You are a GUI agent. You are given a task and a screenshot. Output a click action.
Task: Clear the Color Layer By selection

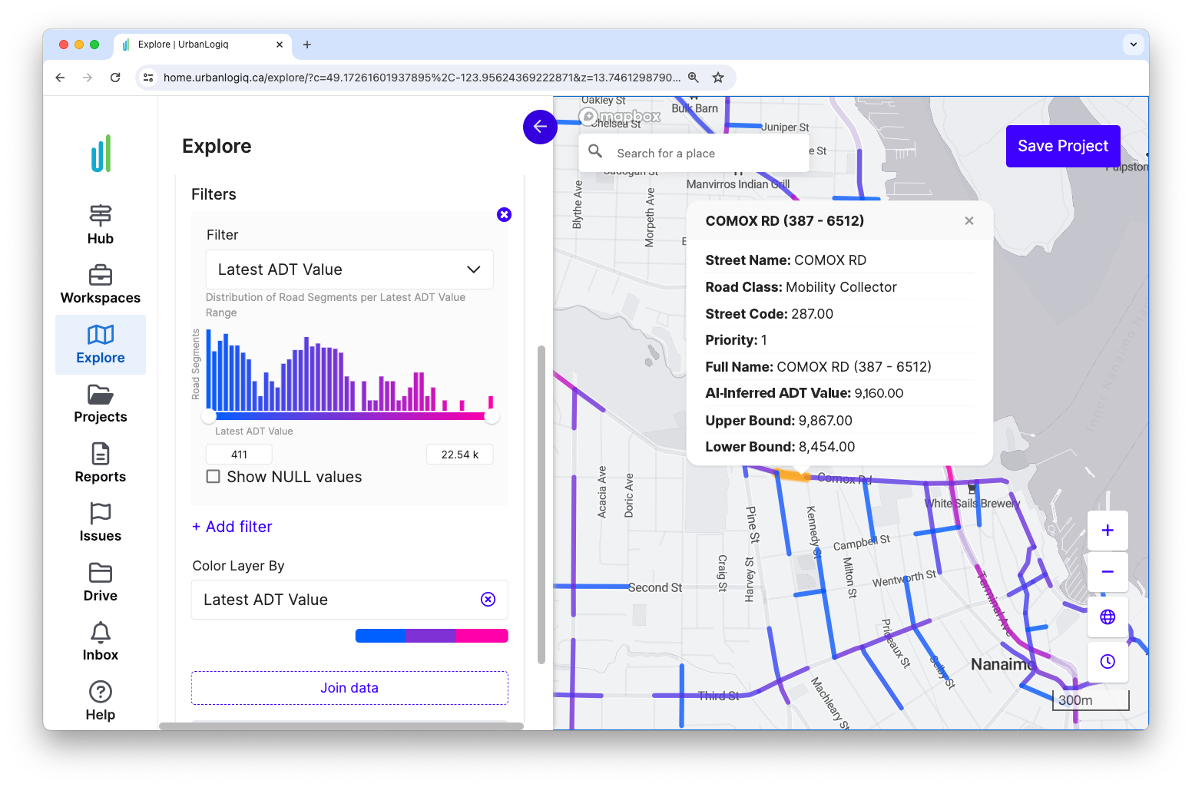pos(488,599)
